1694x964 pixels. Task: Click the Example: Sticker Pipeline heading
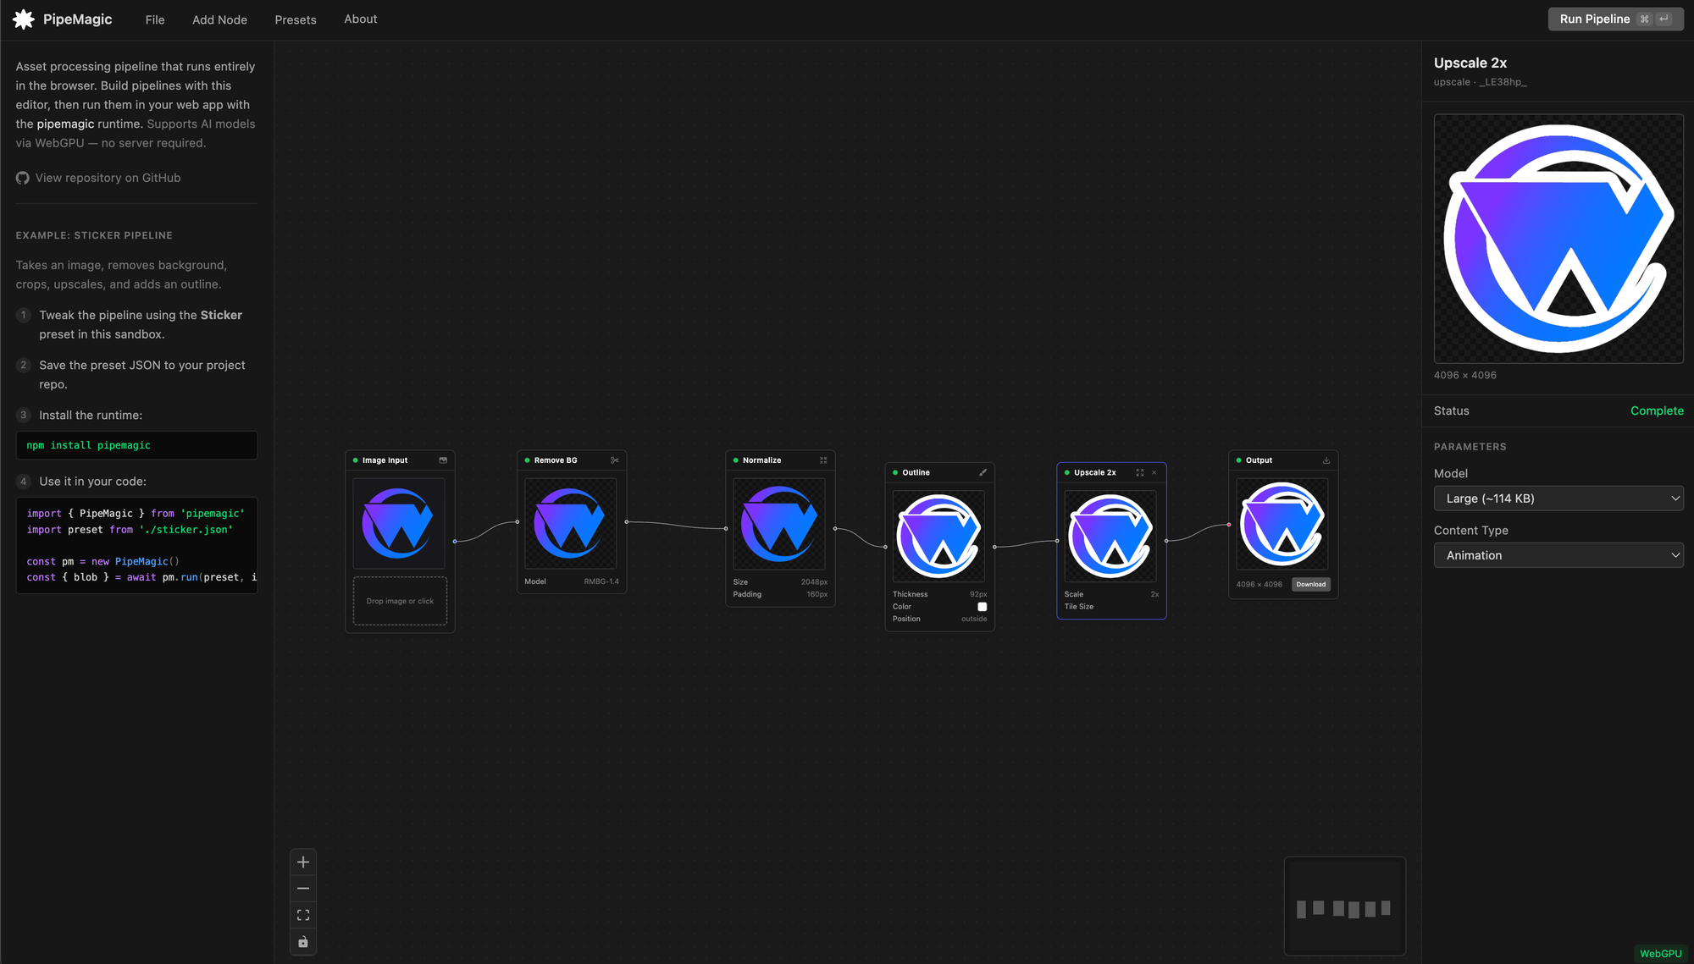[94, 235]
